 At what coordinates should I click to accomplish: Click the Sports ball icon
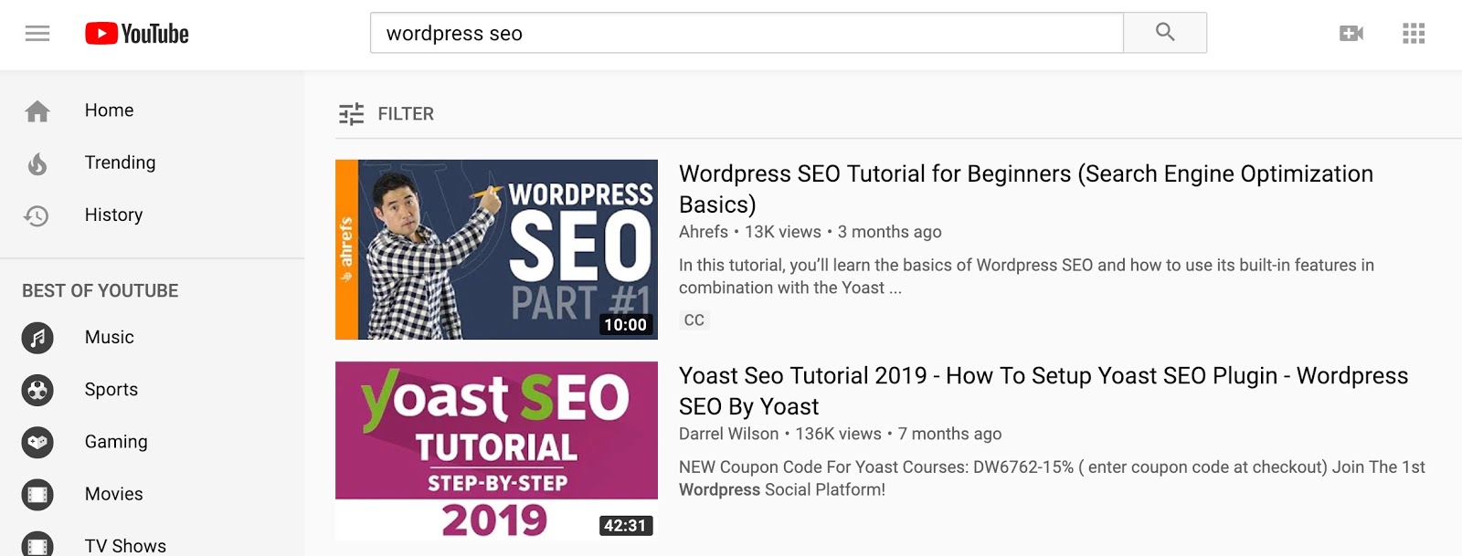37,390
